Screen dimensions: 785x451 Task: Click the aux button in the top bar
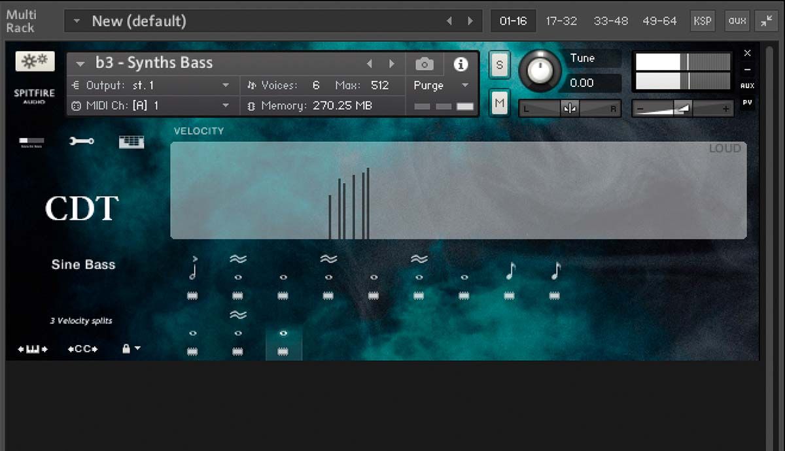(x=737, y=20)
